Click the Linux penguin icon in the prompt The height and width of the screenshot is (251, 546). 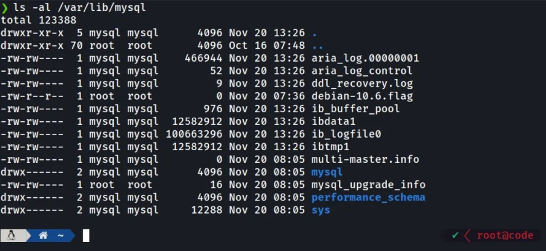(11, 235)
